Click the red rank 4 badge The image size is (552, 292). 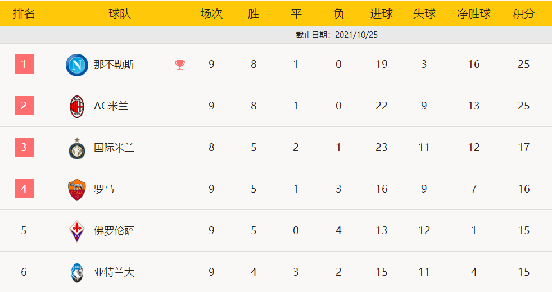(24, 189)
